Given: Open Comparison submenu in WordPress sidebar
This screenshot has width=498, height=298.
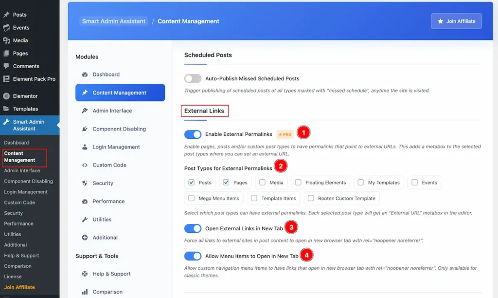Looking at the screenshot, I should 18,266.
